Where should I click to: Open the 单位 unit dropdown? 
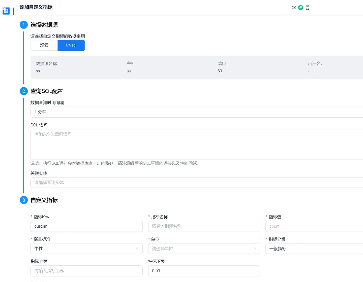[x=204, y=249]
